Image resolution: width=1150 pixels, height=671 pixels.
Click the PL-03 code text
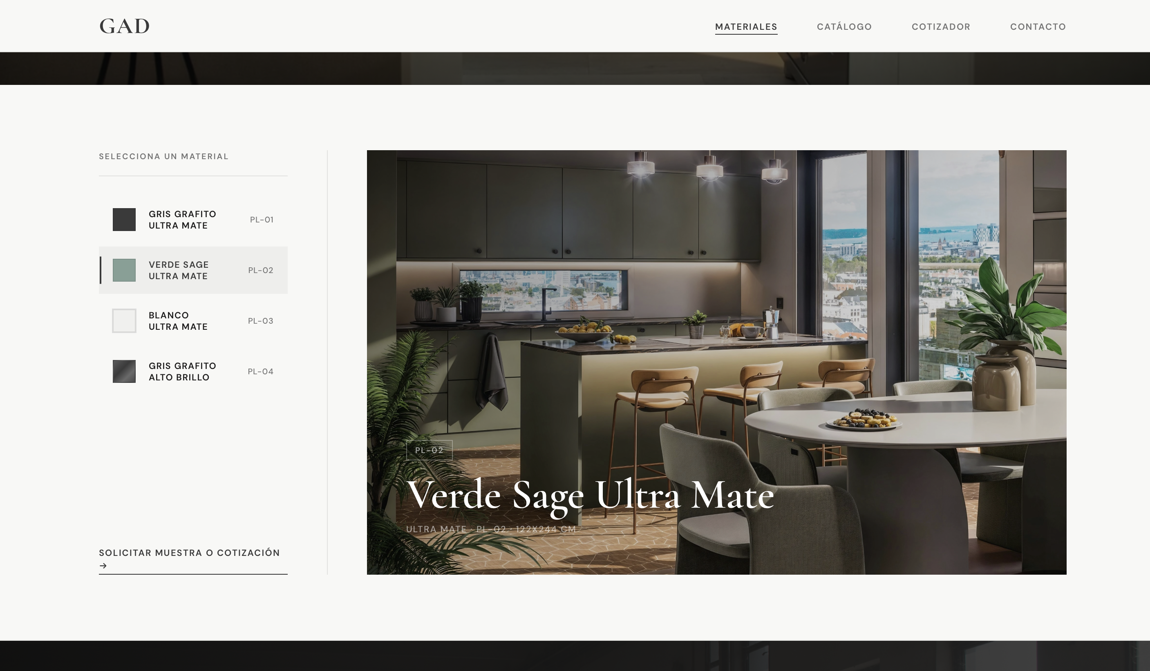click(261, 321)
